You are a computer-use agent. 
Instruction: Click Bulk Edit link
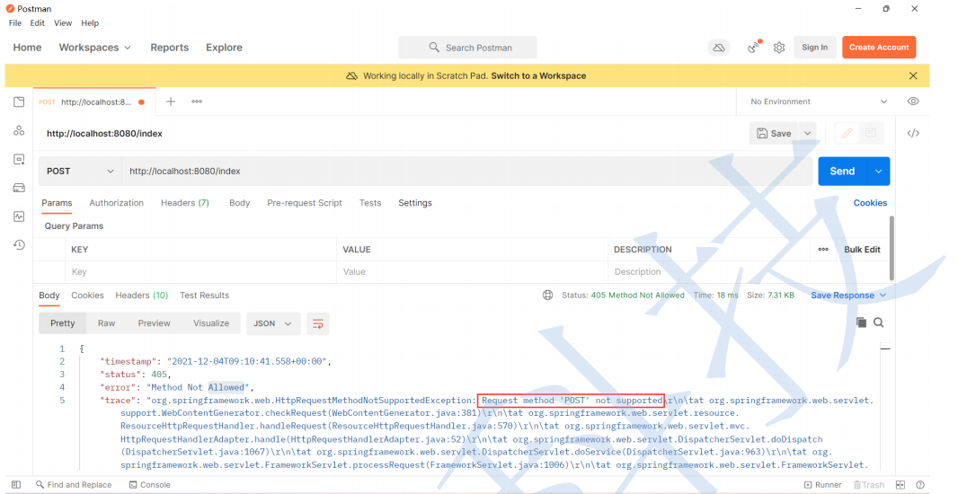coord(862,249)
